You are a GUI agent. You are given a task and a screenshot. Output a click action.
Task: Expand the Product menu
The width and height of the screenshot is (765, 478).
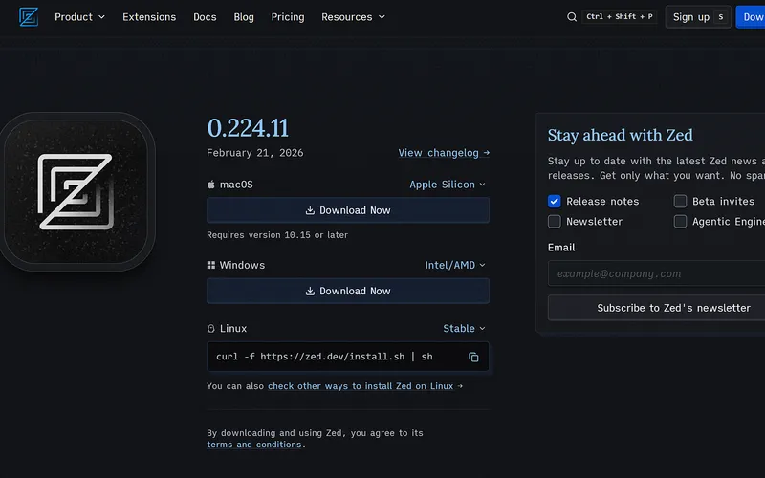point(79,17)
